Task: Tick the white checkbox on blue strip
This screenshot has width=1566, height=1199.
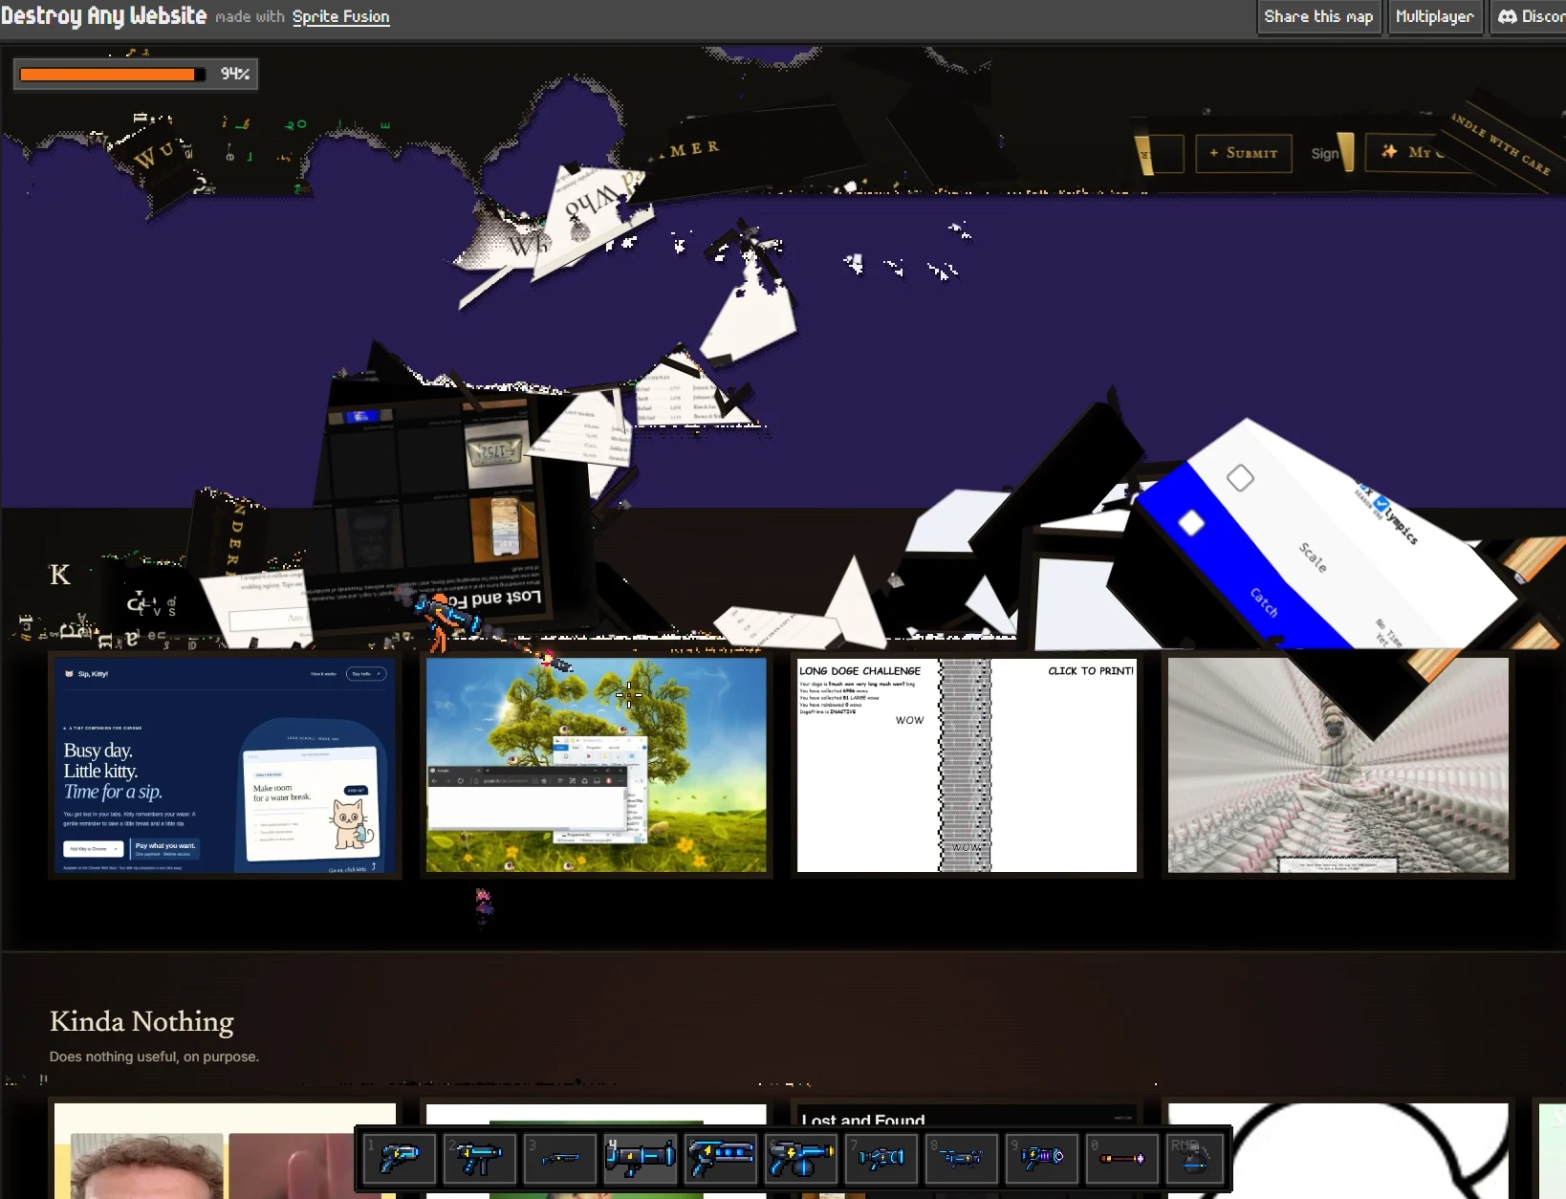Action: [1191, 523]
